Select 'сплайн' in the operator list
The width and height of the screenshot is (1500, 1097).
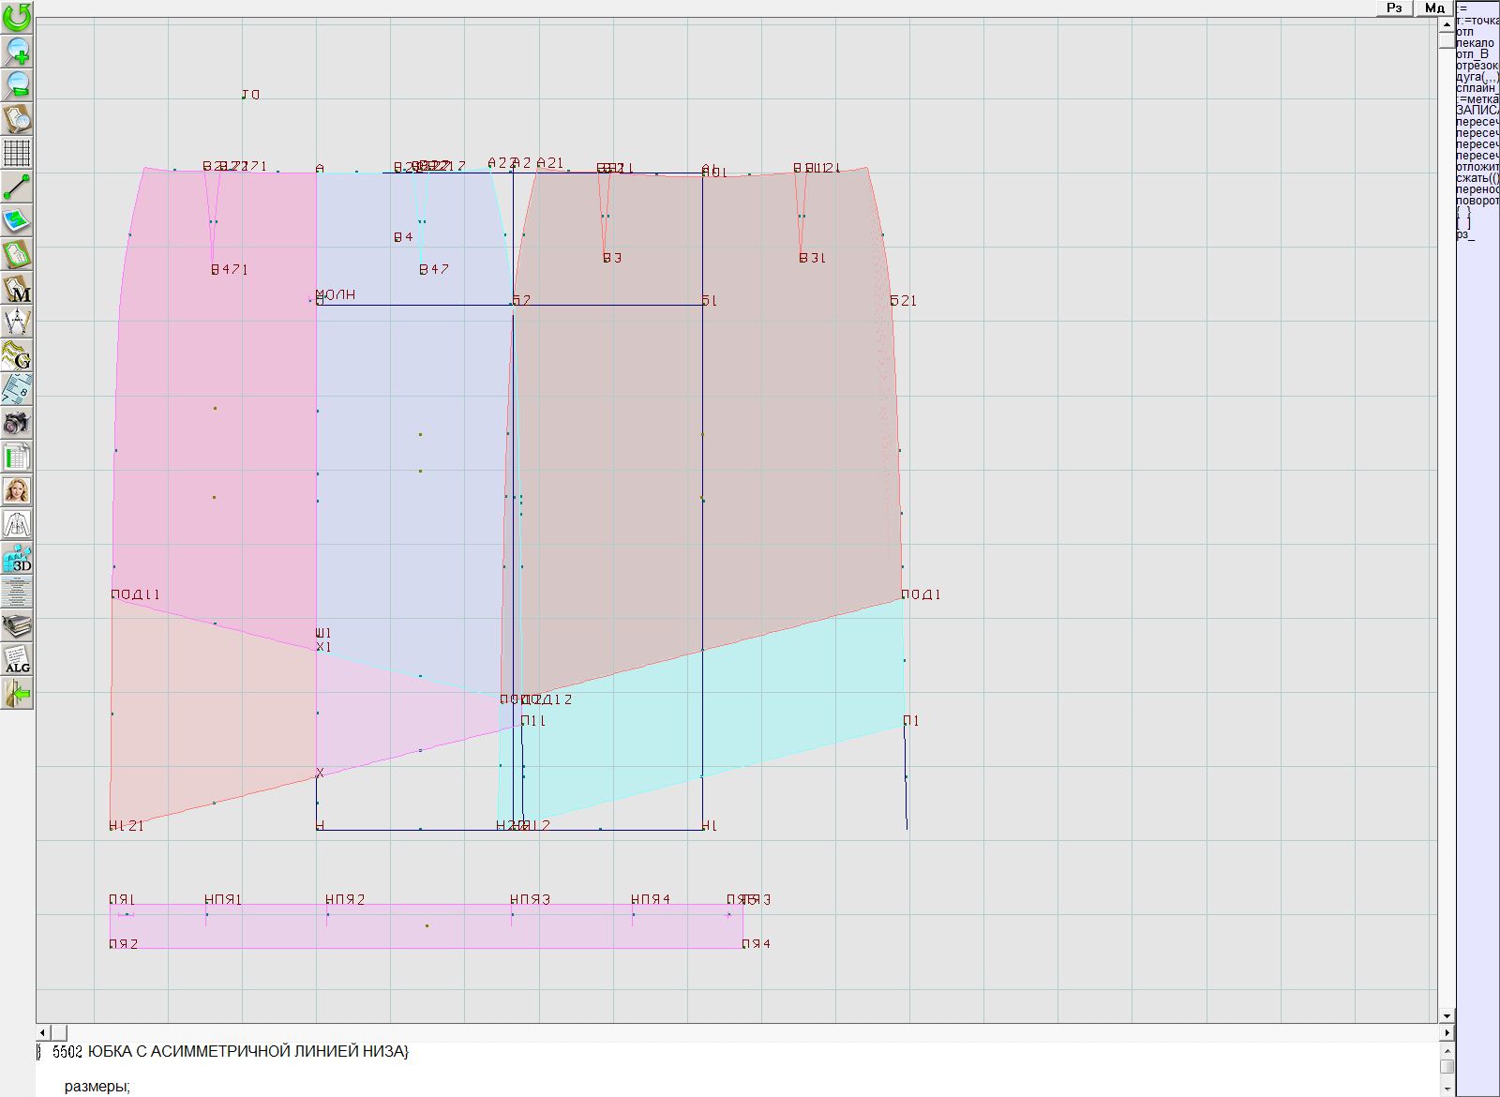pos(1475,87)
